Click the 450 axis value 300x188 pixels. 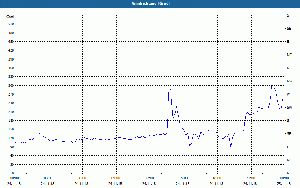(x=11, y=42)
